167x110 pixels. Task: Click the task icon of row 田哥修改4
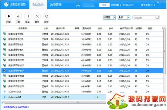pos(5,50)
